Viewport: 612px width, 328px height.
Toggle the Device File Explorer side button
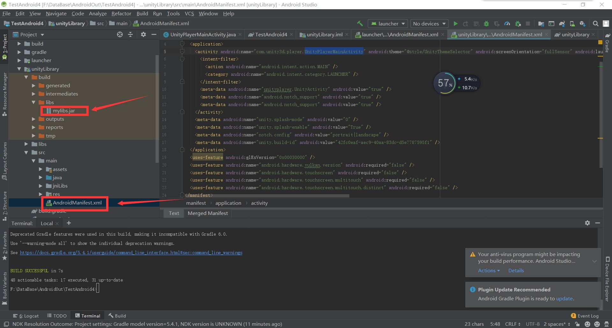click(x=608, y=279)
